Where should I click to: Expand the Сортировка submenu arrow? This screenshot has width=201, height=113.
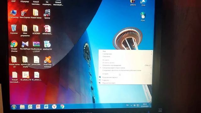tap(151, 54)
